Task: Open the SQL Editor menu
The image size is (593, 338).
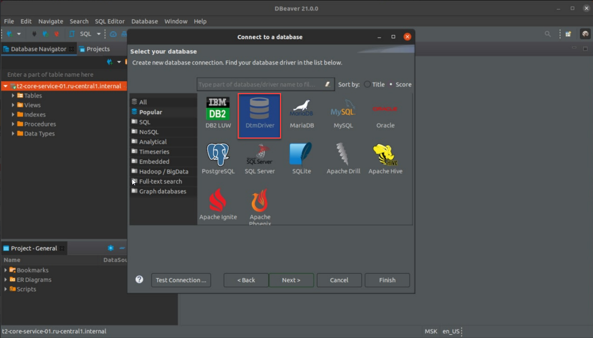Action: 110,21
